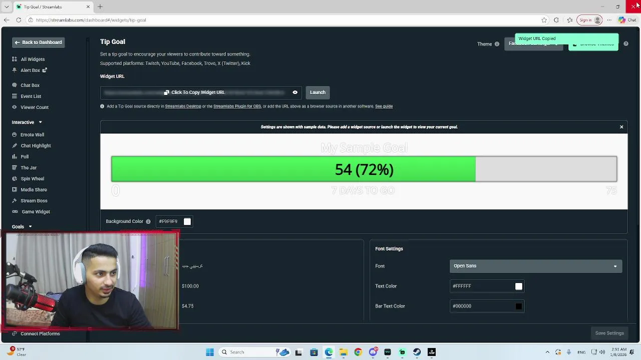This screenshot has width=641, height=360.
Task: Click the browser back arrow
Action: (6, 20)
